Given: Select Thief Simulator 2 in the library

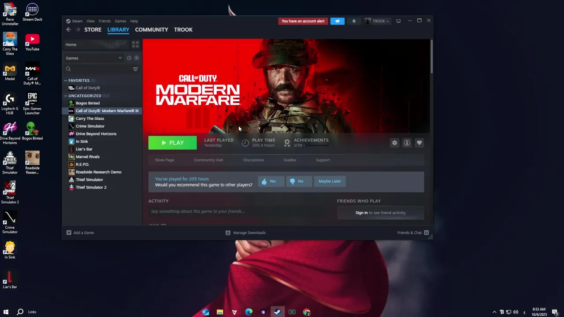Looking at the screenshot, I should 102,188.
